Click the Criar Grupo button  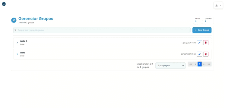(202, 30)
